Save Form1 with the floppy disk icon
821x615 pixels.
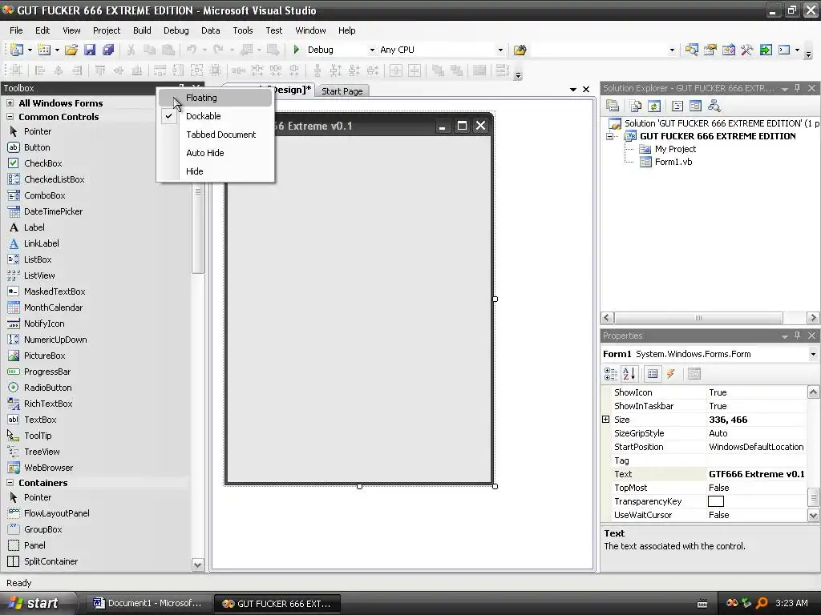pyautogui.click(x=90, y=50)
